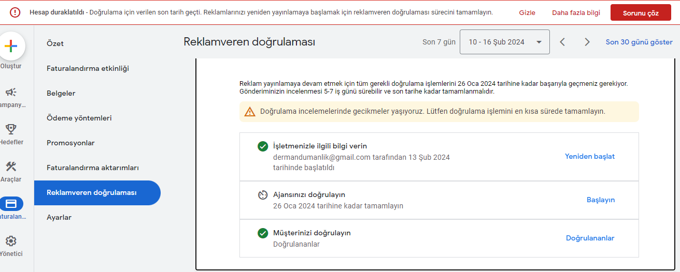The width and height of the screenshot is (680, 272).
Task: Open Ödeme yöntemleri menu item
Action: point(79,118)
